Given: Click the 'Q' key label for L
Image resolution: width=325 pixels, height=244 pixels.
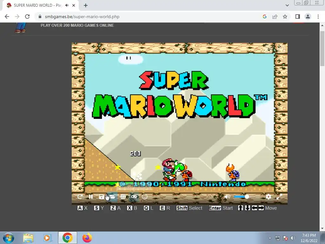Looking at the screenshot, I should 146,208.
